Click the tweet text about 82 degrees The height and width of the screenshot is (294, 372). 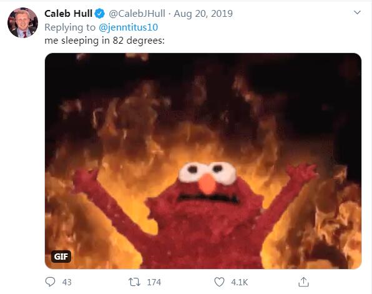[x=104, y=41]
